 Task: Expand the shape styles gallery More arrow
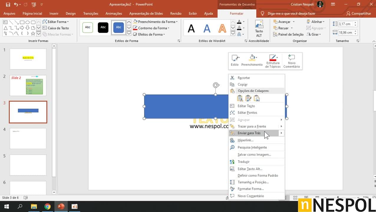tap(129, 34)
